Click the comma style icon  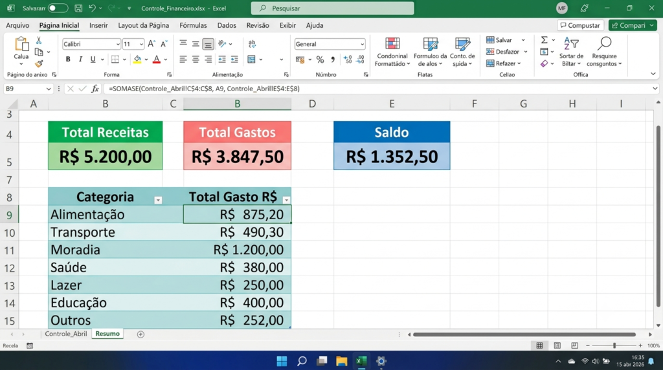(x=333, y=60)
